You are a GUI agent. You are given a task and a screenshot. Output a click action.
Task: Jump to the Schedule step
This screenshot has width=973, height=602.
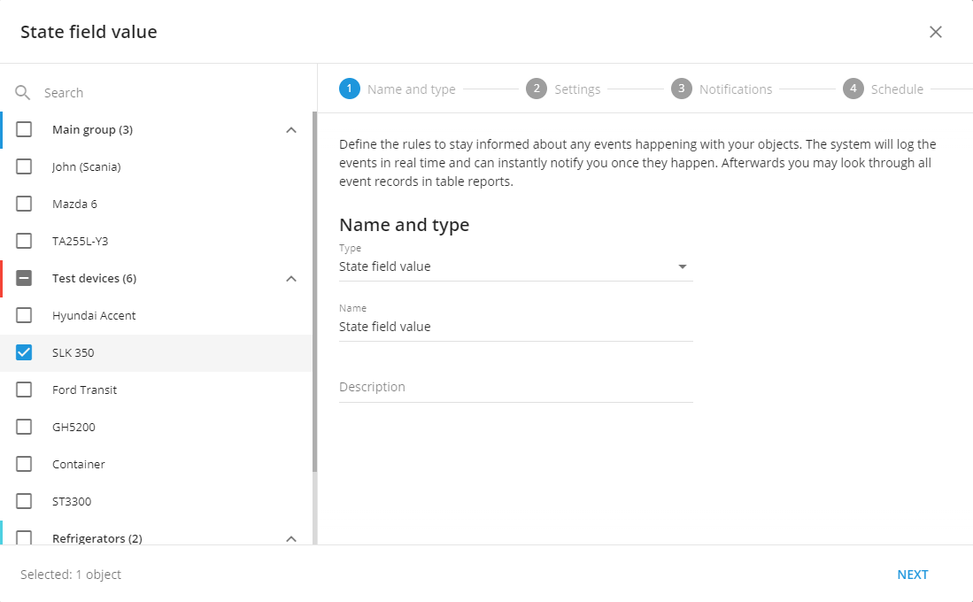click(897, 89)
